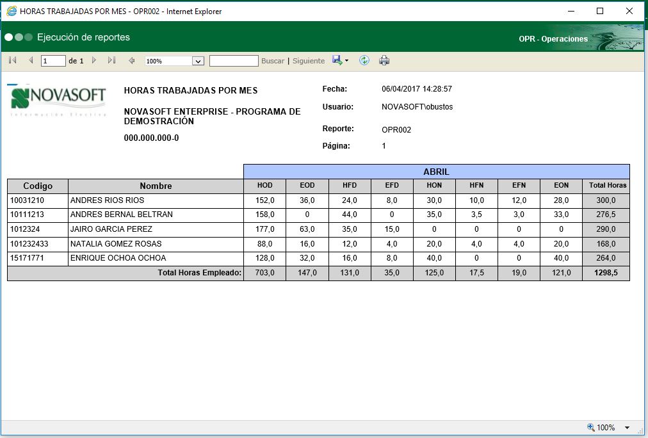Print the report
The height and width of the screenshot is (438, 648).
384,60
